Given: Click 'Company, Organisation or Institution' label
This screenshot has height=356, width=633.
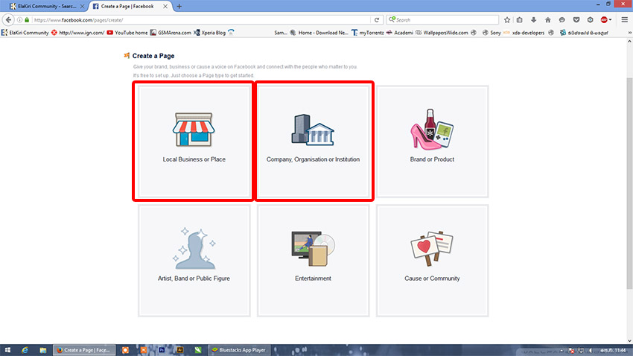Looking at the screenshot, I should coord(313,159).
